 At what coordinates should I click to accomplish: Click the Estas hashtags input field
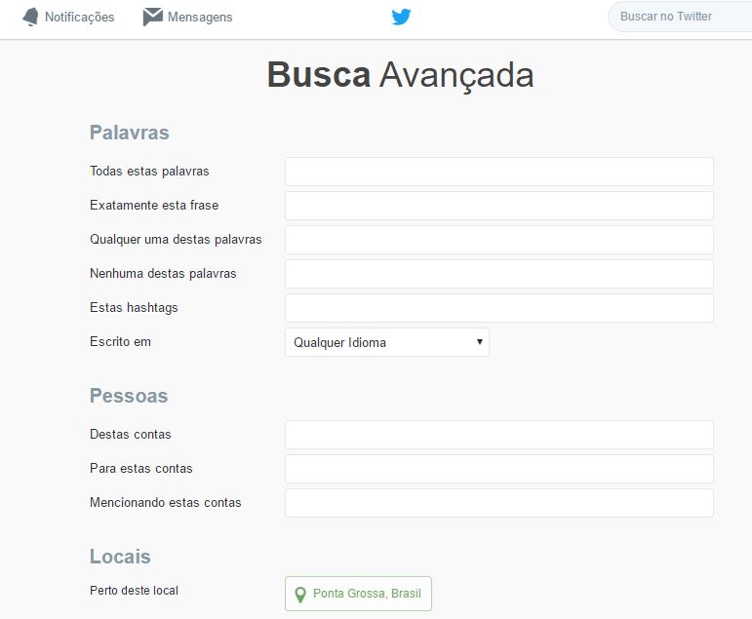[x=499, y=308]
